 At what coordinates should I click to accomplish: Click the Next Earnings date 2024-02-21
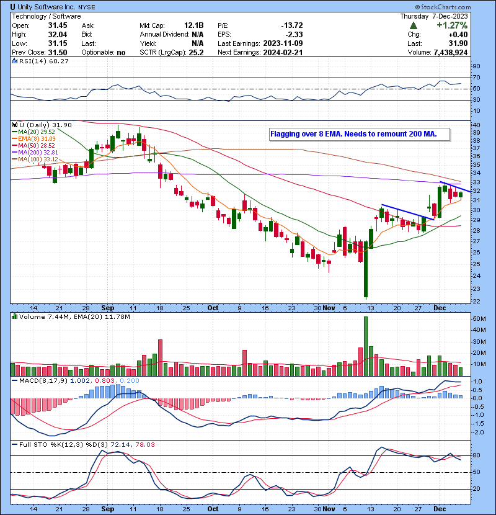283,53
